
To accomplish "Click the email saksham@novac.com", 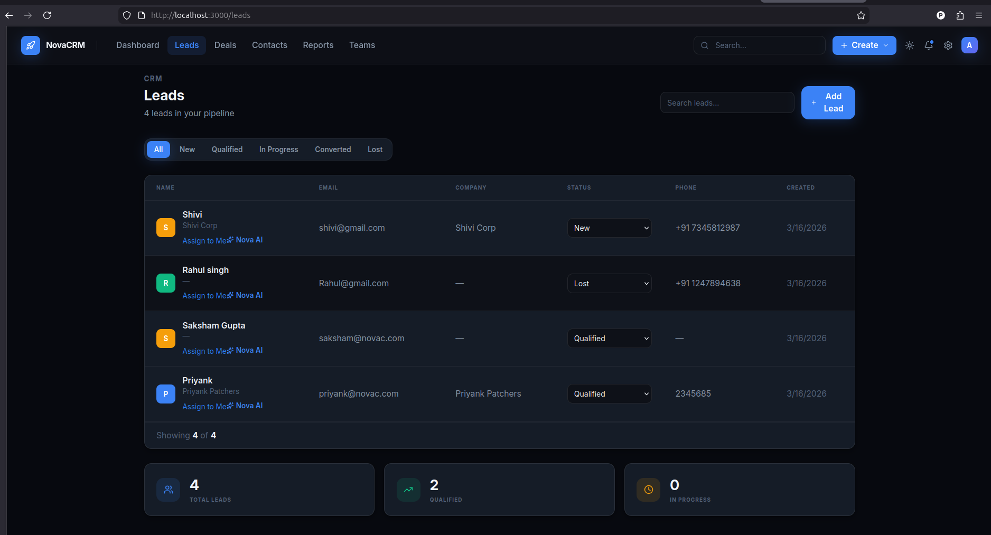I will click(362, 339).
